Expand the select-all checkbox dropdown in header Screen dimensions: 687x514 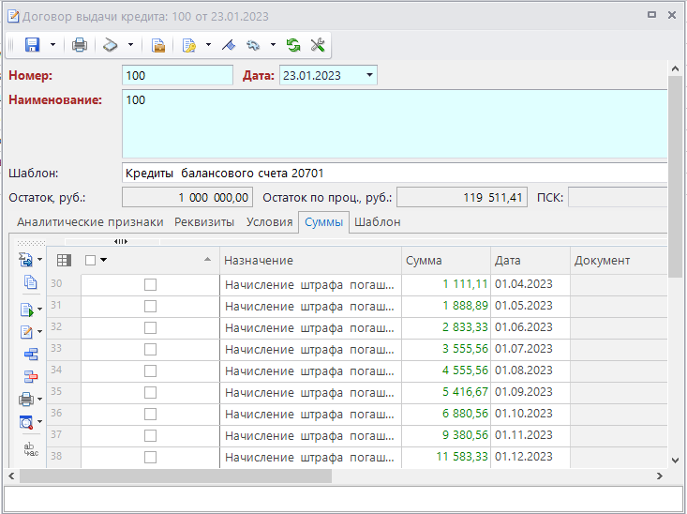pos(103,260)
